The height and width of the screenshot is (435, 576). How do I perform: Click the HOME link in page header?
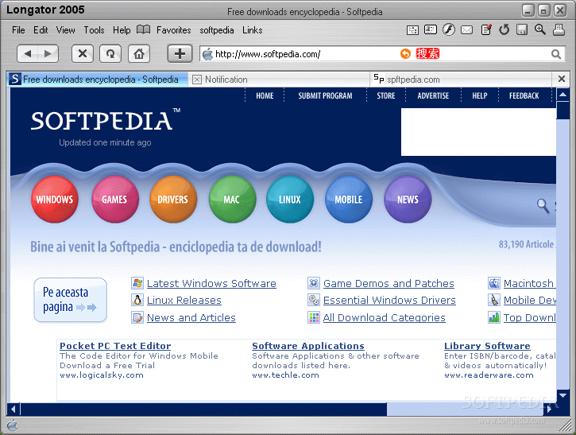tap(265, 95)
